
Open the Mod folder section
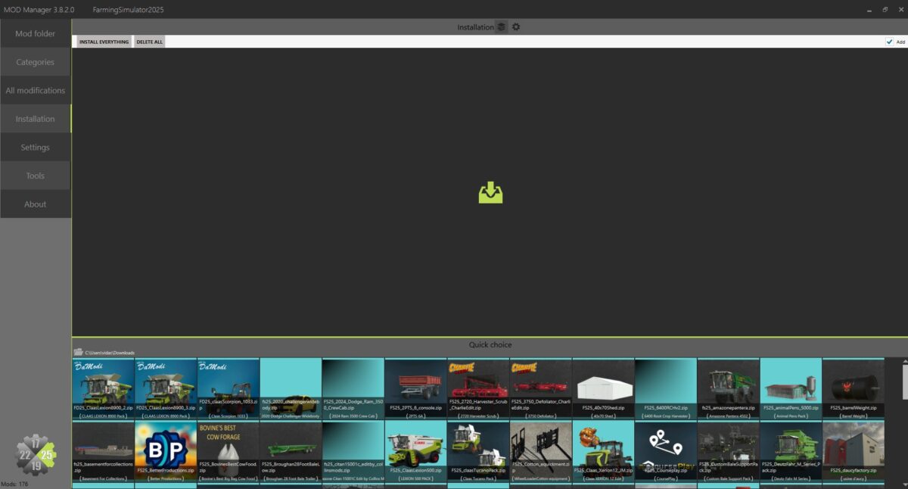coord(36,33)
